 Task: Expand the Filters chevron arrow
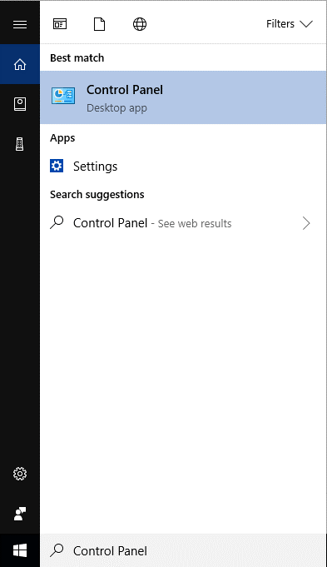(306, 24)
